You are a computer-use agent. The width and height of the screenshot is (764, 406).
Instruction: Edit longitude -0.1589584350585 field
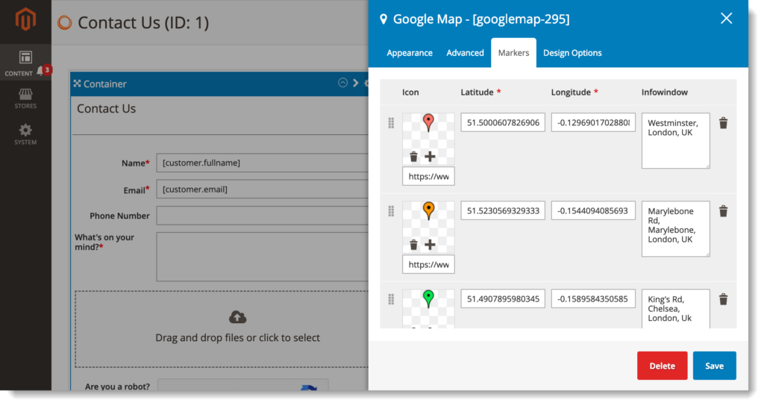593,299
